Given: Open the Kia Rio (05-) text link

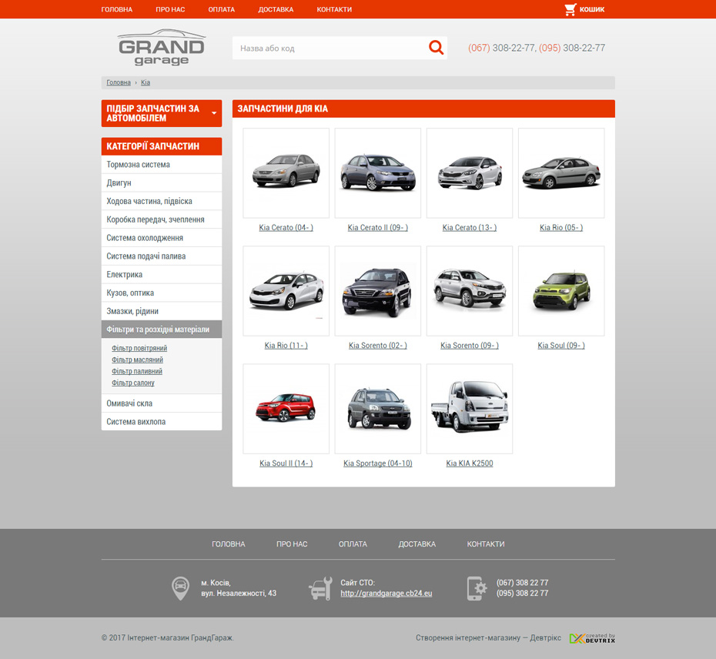Looking at the screenshot, I should coord(561,227).
